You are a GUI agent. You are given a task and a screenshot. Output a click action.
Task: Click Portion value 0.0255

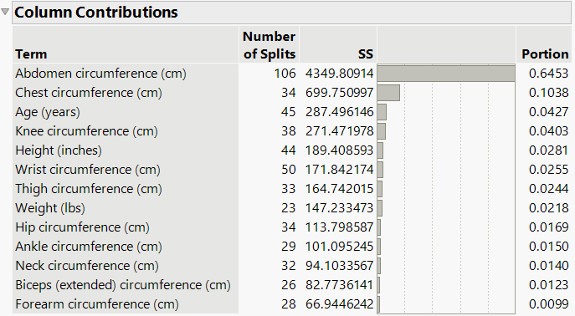point(548,170)
